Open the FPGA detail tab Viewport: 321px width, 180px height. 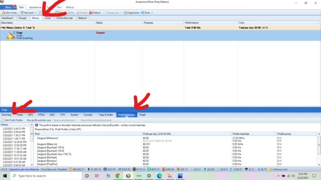41,115
